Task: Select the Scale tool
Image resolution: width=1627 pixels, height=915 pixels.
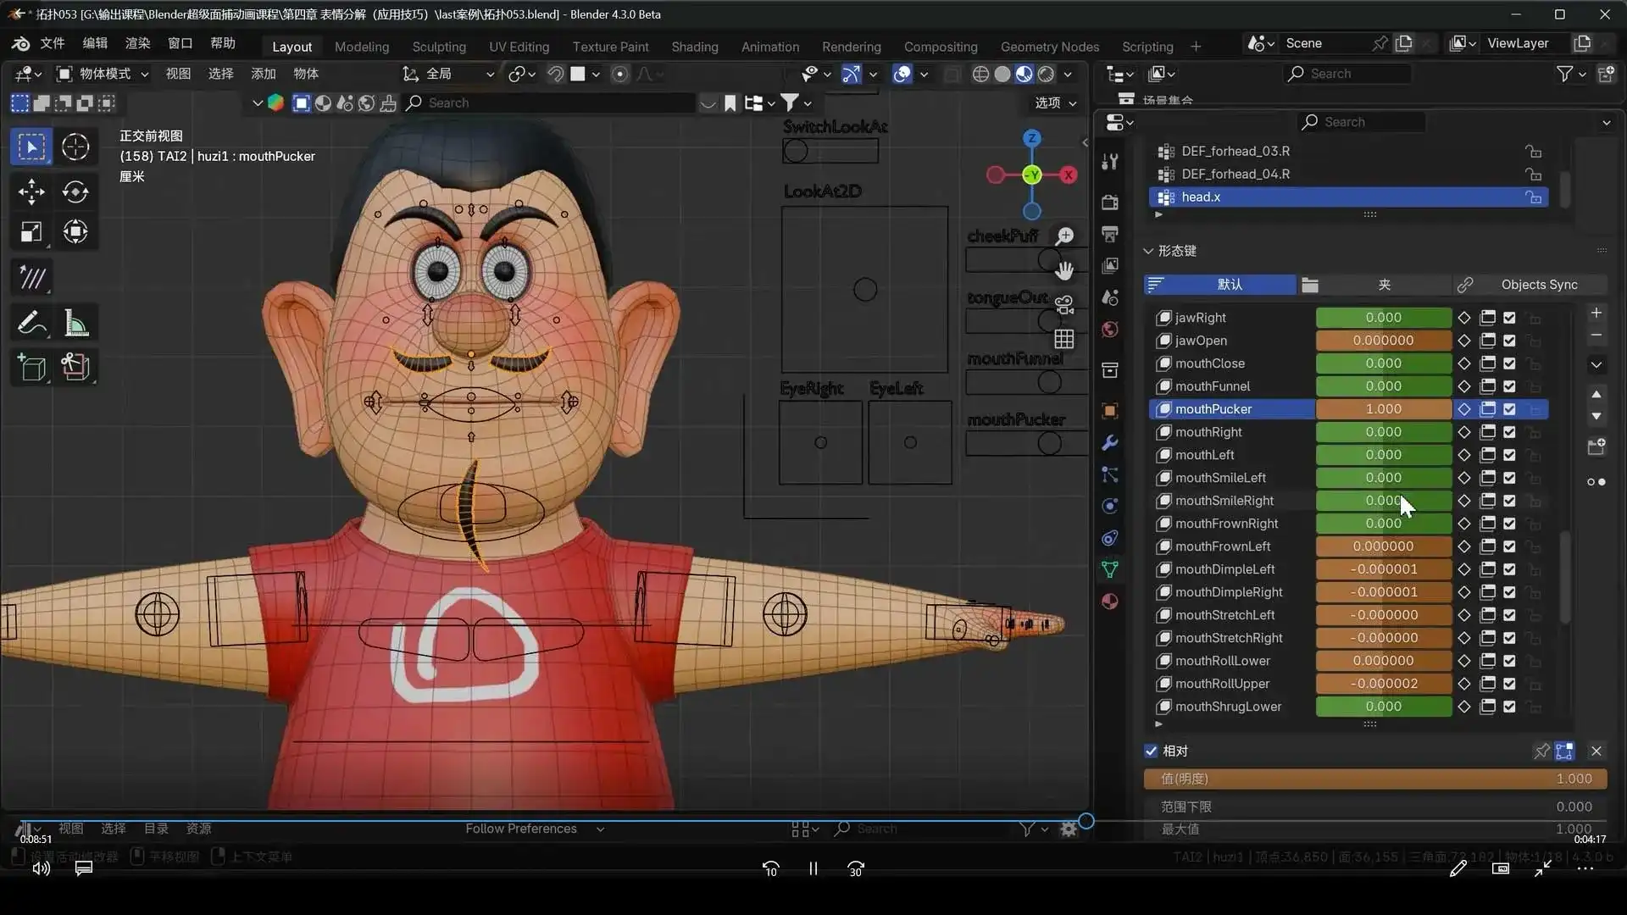Action: point(31,232)
